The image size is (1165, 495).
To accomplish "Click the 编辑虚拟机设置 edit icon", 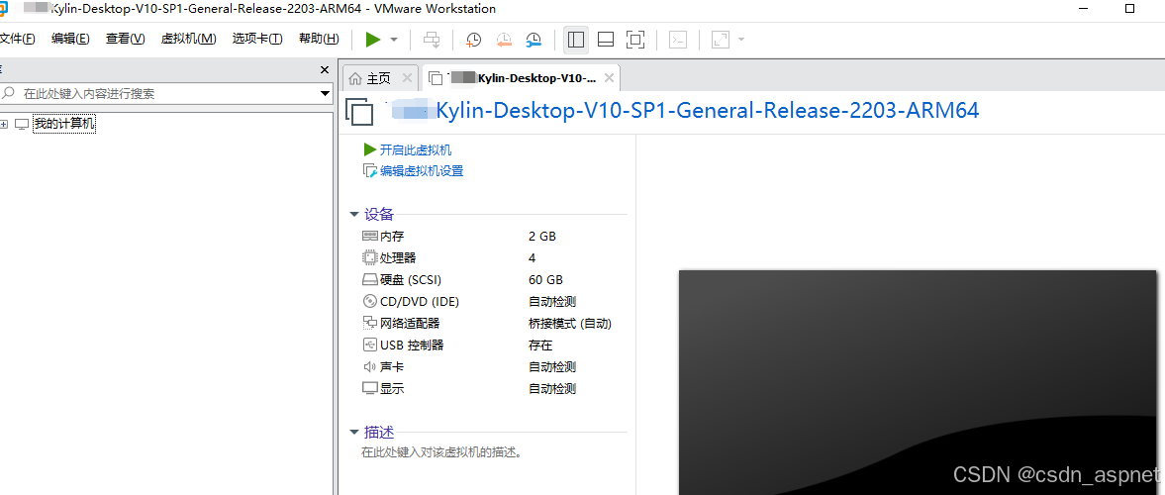I will coord(369,171).
